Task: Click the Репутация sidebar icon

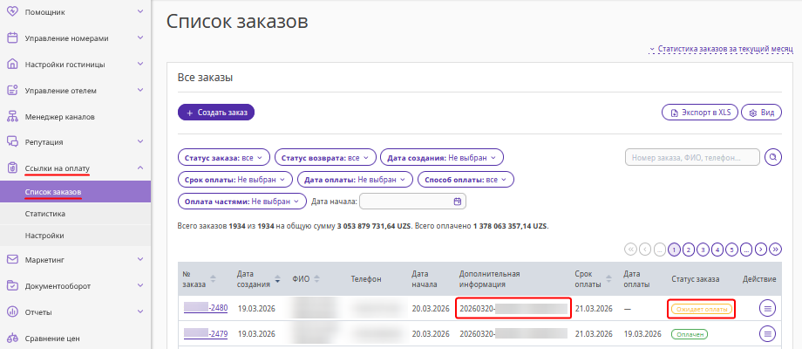Action: coord(12,142)
